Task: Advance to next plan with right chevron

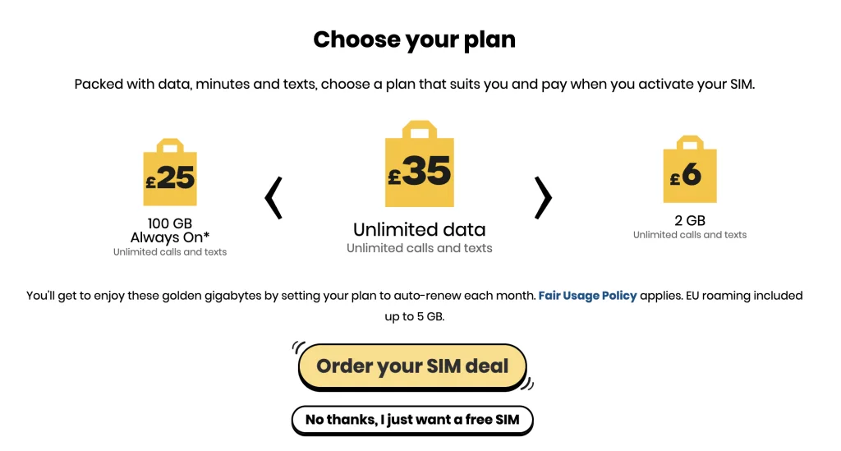Action: click(x=543, y=198)
